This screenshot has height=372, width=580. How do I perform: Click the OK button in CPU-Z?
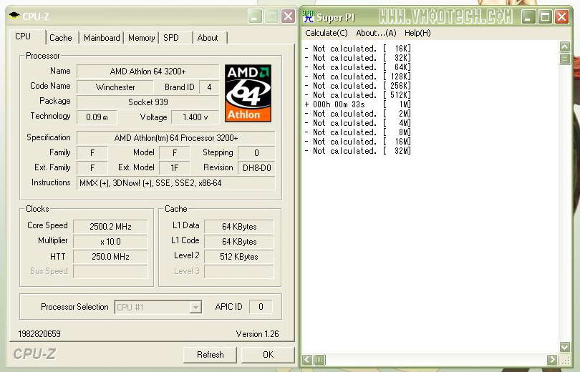pos(269,355)
